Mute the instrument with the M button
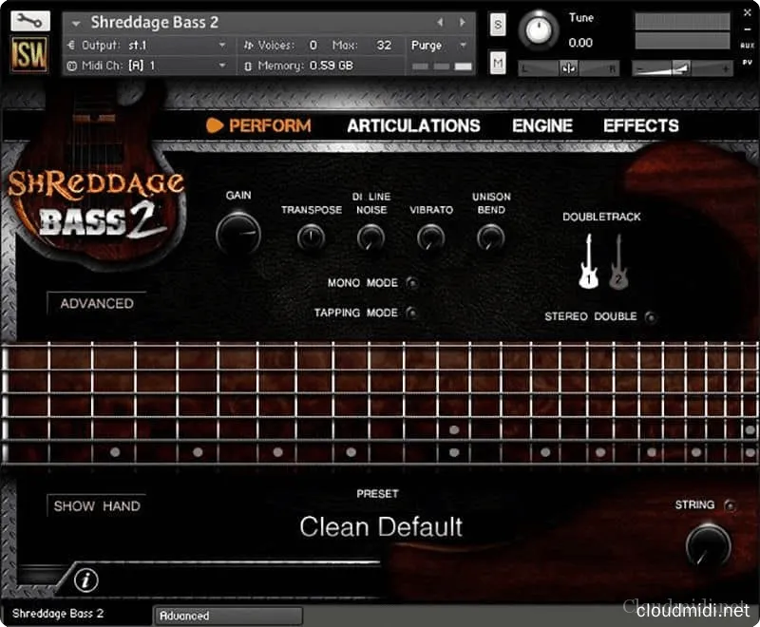 pyautogui.click(x=496, y=61)
